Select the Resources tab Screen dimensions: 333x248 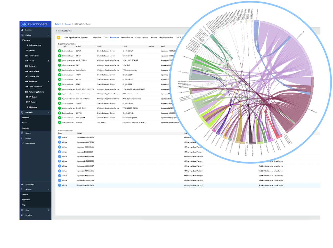click(114, 38)
